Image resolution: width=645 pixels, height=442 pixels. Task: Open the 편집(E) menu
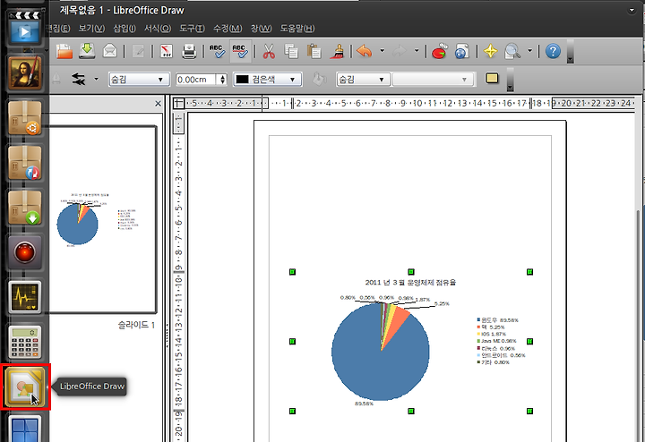tap(58, 29)
